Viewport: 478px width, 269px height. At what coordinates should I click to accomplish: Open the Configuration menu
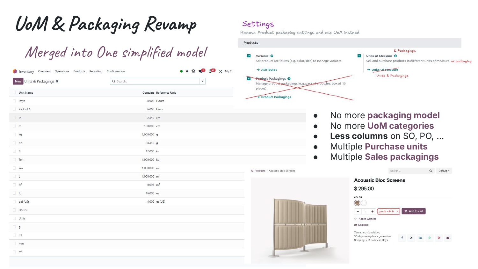point(115,71)
